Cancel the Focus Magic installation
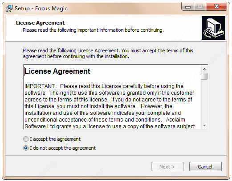The height and width of the screenshot is (181, 232). 205,167
